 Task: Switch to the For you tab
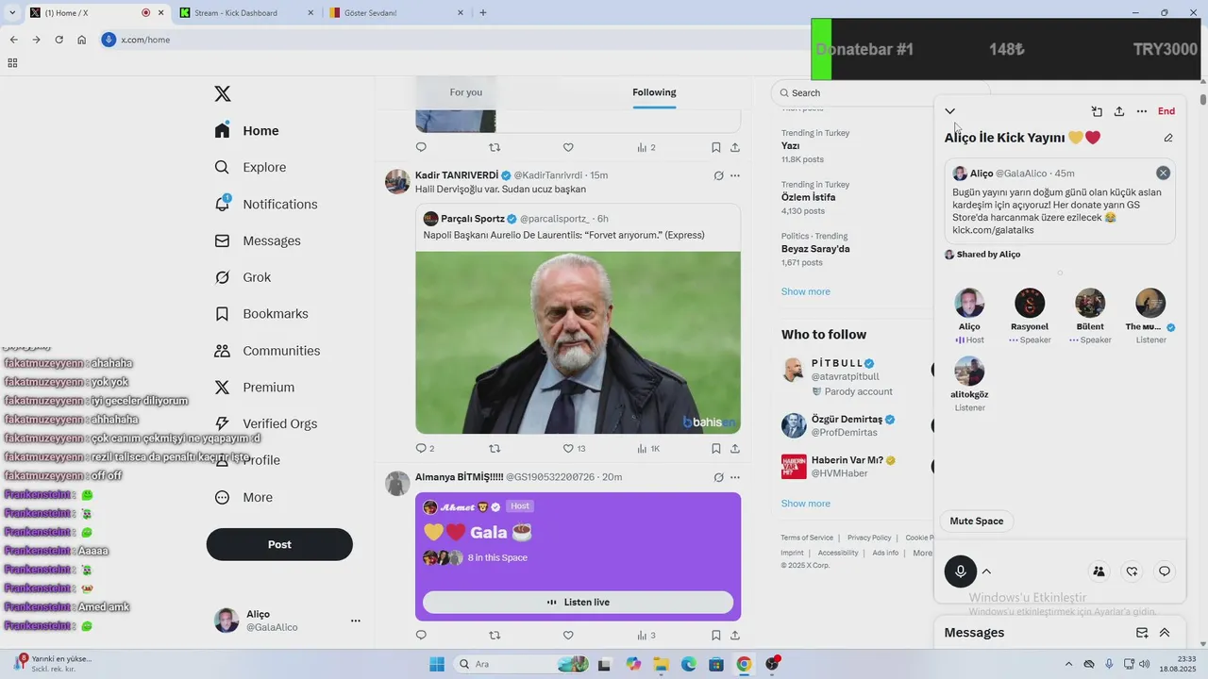466,92
